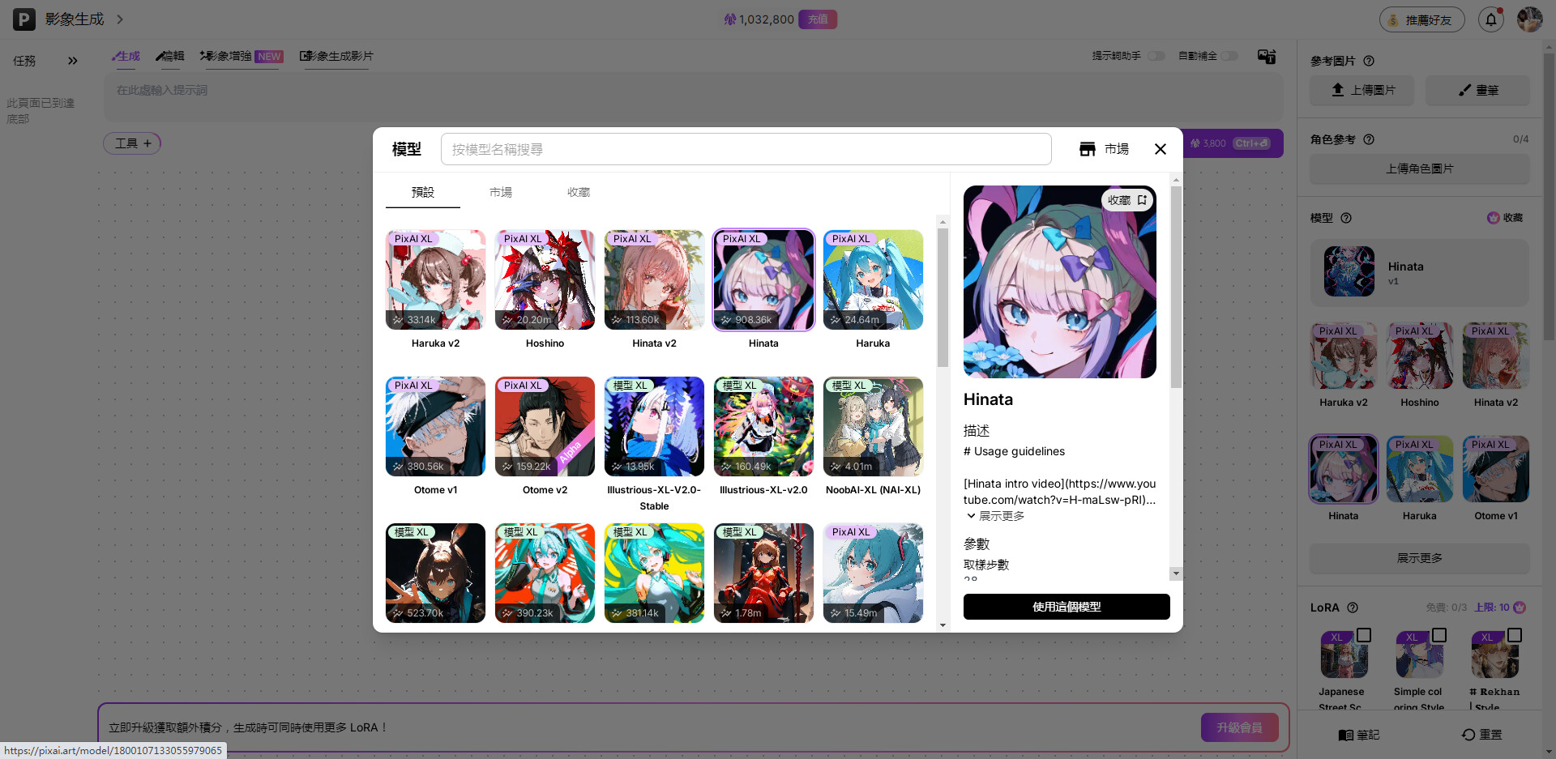Check the Rekhan Style LoRA checkbox
The height and width of the screenshot is (759, 1556).
click(x=1515, y=635)
